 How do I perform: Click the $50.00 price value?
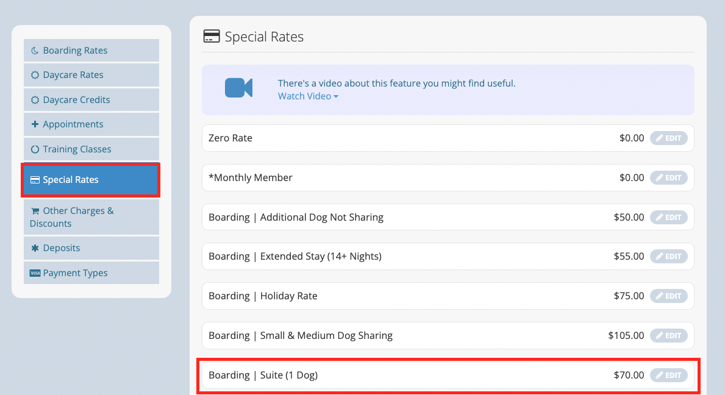click(629, 217)
